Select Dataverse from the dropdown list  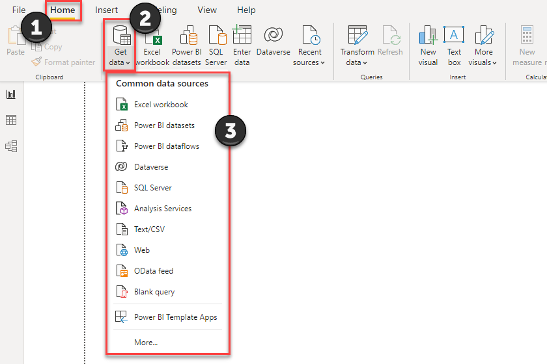coord(168,167)
